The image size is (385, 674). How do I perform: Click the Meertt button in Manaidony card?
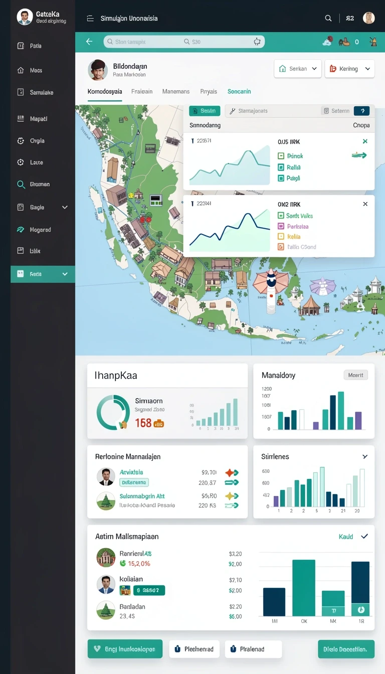pos(356,375)
